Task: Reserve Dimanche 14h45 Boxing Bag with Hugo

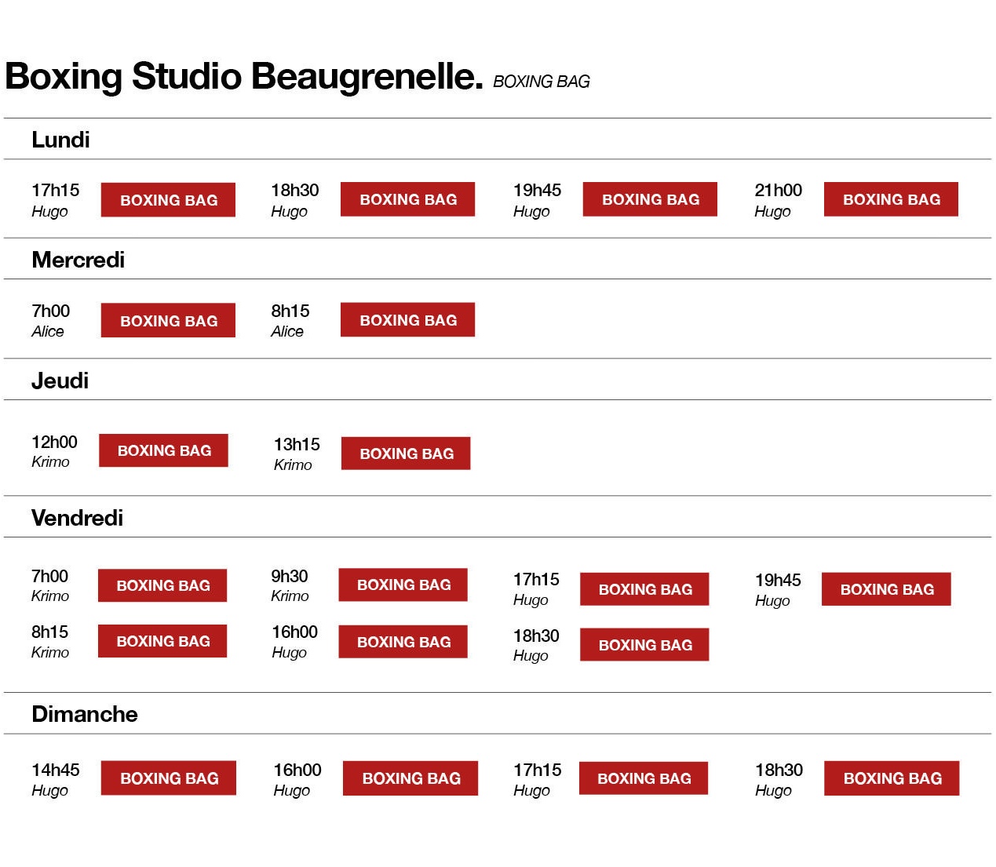Action: pos(169,778)
